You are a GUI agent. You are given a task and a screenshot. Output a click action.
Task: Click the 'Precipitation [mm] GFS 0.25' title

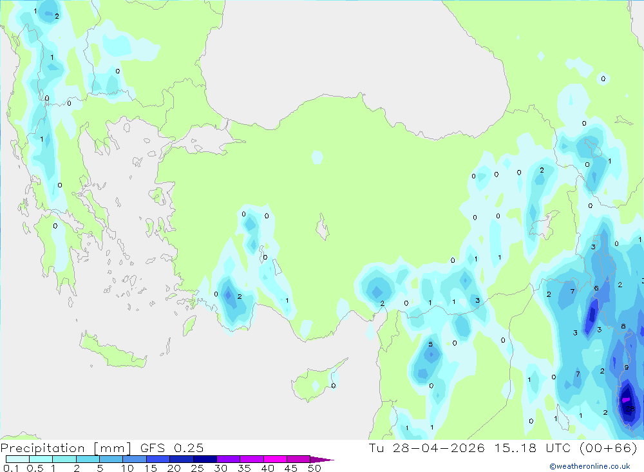coord(102,448)
